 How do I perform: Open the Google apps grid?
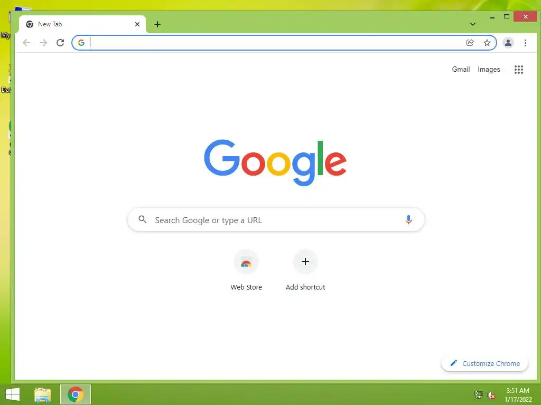tap(519, 70)
